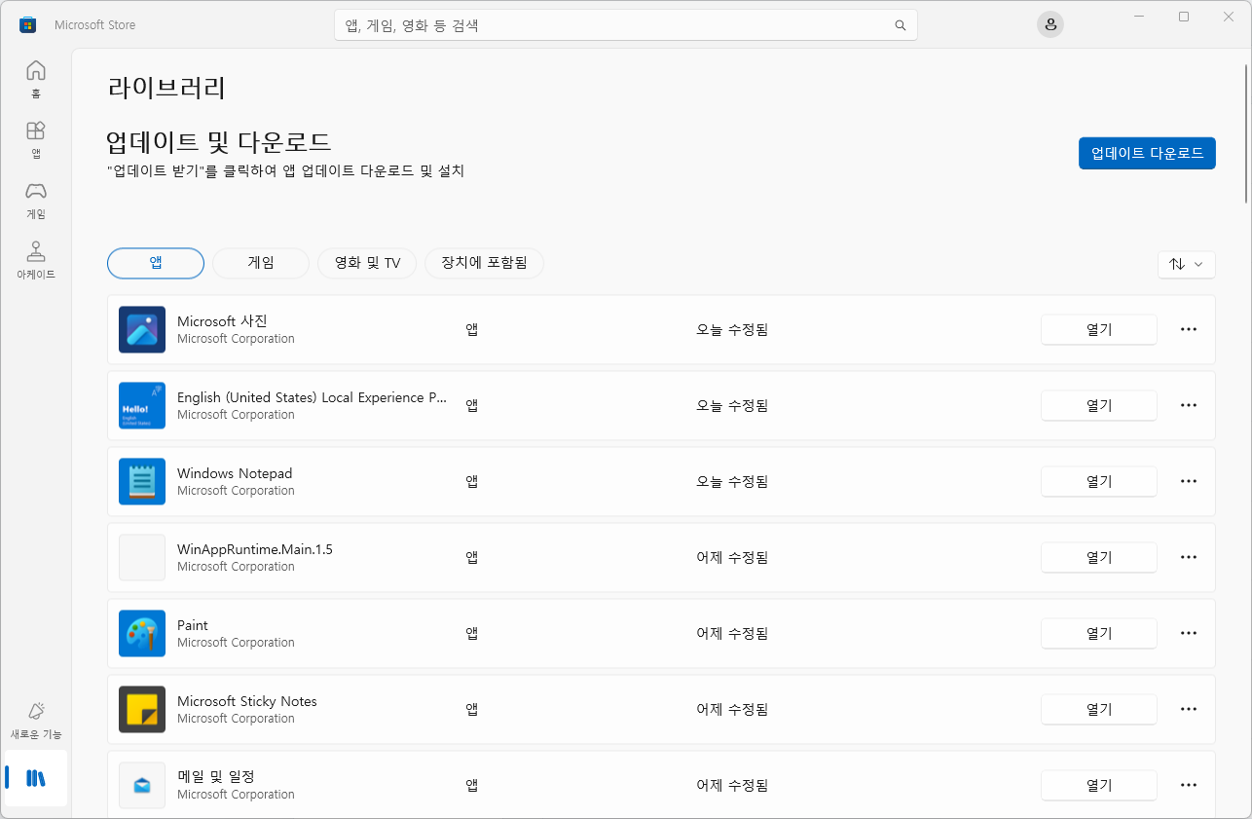Screen dimensions: 1252x819
Task: Open more options for Windows Notepad
Action: click(x=1188, y=481)
